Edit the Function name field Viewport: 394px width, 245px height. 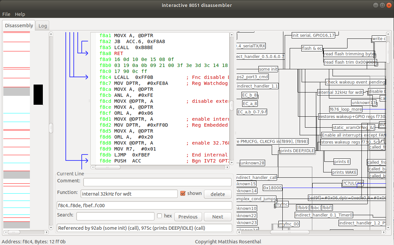(129, 194)
